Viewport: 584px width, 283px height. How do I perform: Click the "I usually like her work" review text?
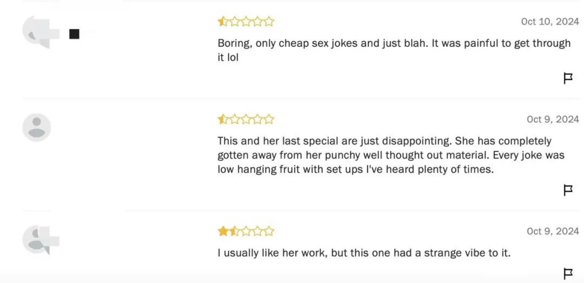click(364, 253)
